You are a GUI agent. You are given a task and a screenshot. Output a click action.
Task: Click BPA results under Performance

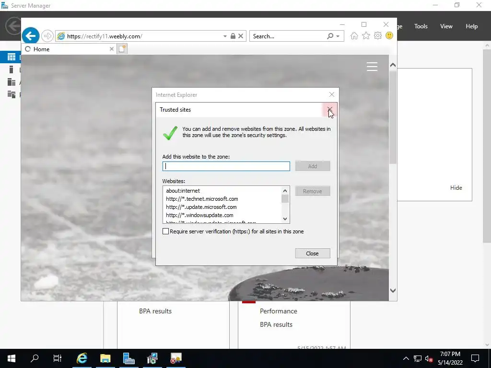pyautogui.click(x=276, y=324)
